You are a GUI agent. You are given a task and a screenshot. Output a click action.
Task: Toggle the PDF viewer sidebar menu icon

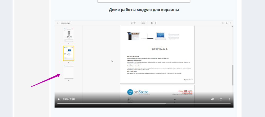click(x=58, y=23)
